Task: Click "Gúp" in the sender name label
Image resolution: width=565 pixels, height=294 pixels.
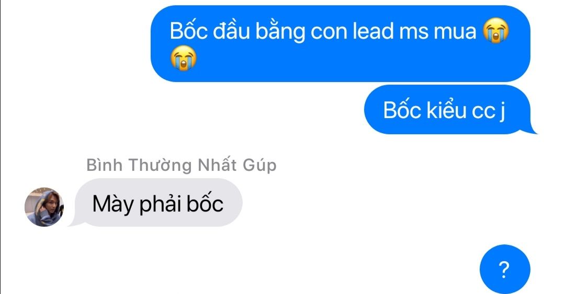Action: [x=259, y=166]
